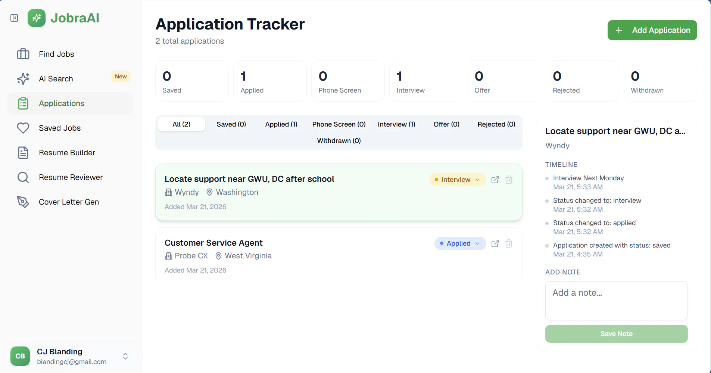The height and width of the screenshot is (373, 711).
Task: Select the Offer (0) filter tab
Action: coord(446,124)
